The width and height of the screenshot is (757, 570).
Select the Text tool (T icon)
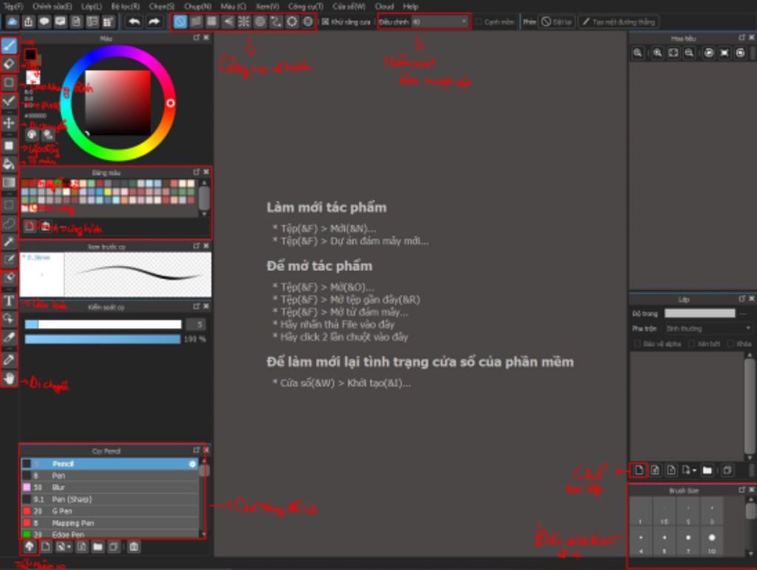(9, 301)
